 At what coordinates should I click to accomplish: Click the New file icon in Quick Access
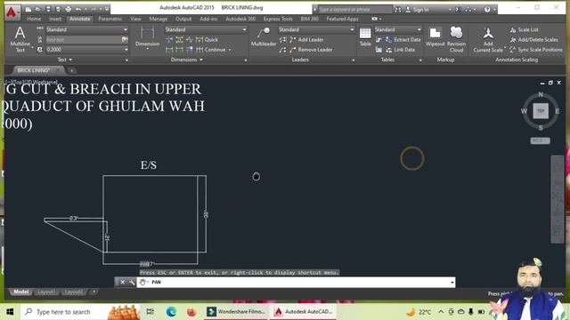coord(28,9)
